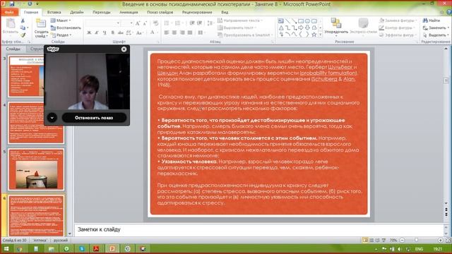Center text in paragraph group

pyautogui.click(x=174, y=32)
